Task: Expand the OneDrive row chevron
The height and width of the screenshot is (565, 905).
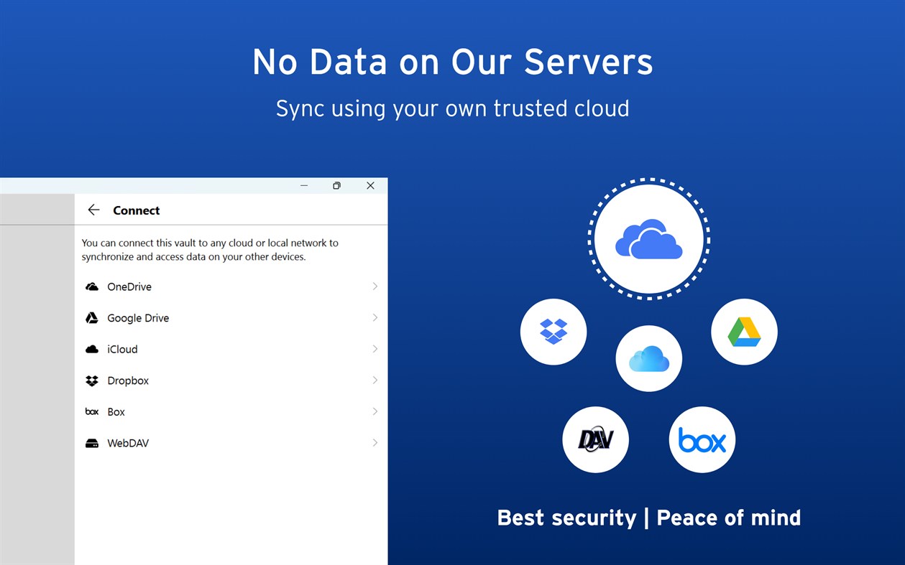Action: pyautogui.click(x=375, y=286)
